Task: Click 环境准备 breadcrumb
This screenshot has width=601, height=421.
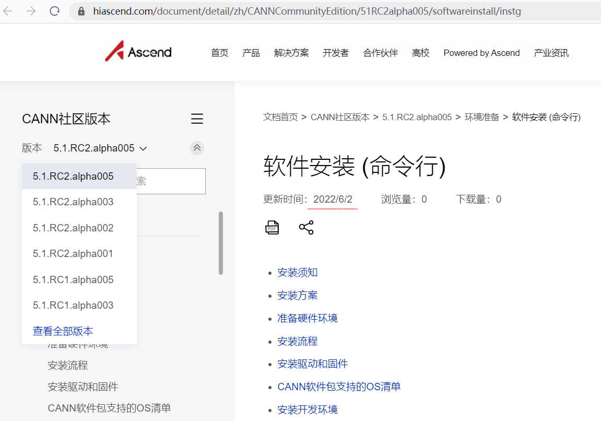Action: click(x=482, y=117)
